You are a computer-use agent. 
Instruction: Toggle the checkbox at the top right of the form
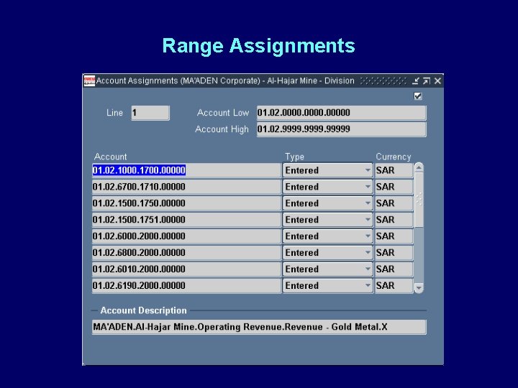(417, 96)
